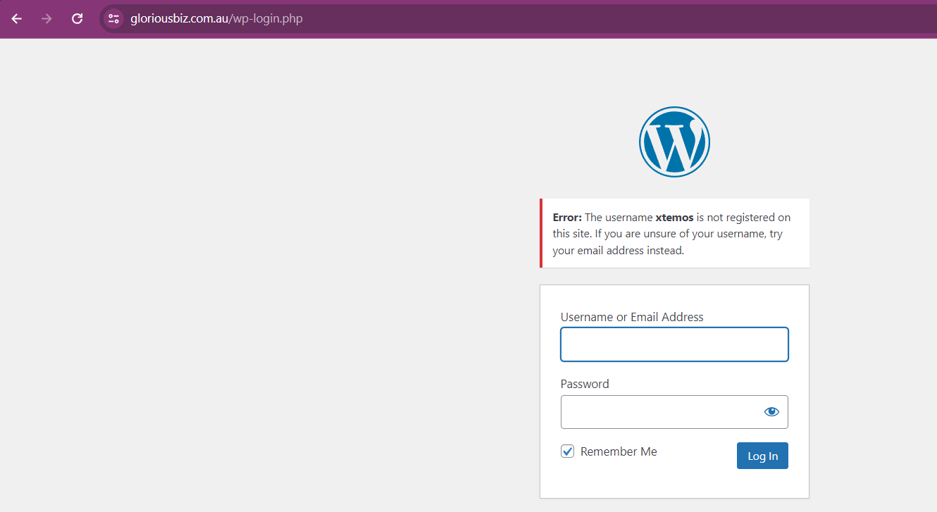The image size is (937, 512).
Task: Click the browser forward arrow
Action: [47, 19]
